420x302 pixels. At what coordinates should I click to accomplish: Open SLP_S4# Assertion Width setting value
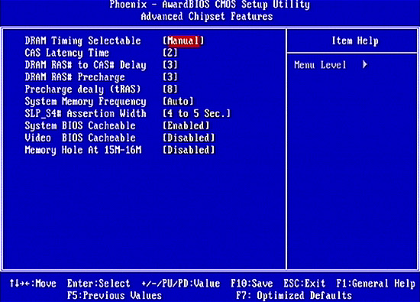pos(196,113)
